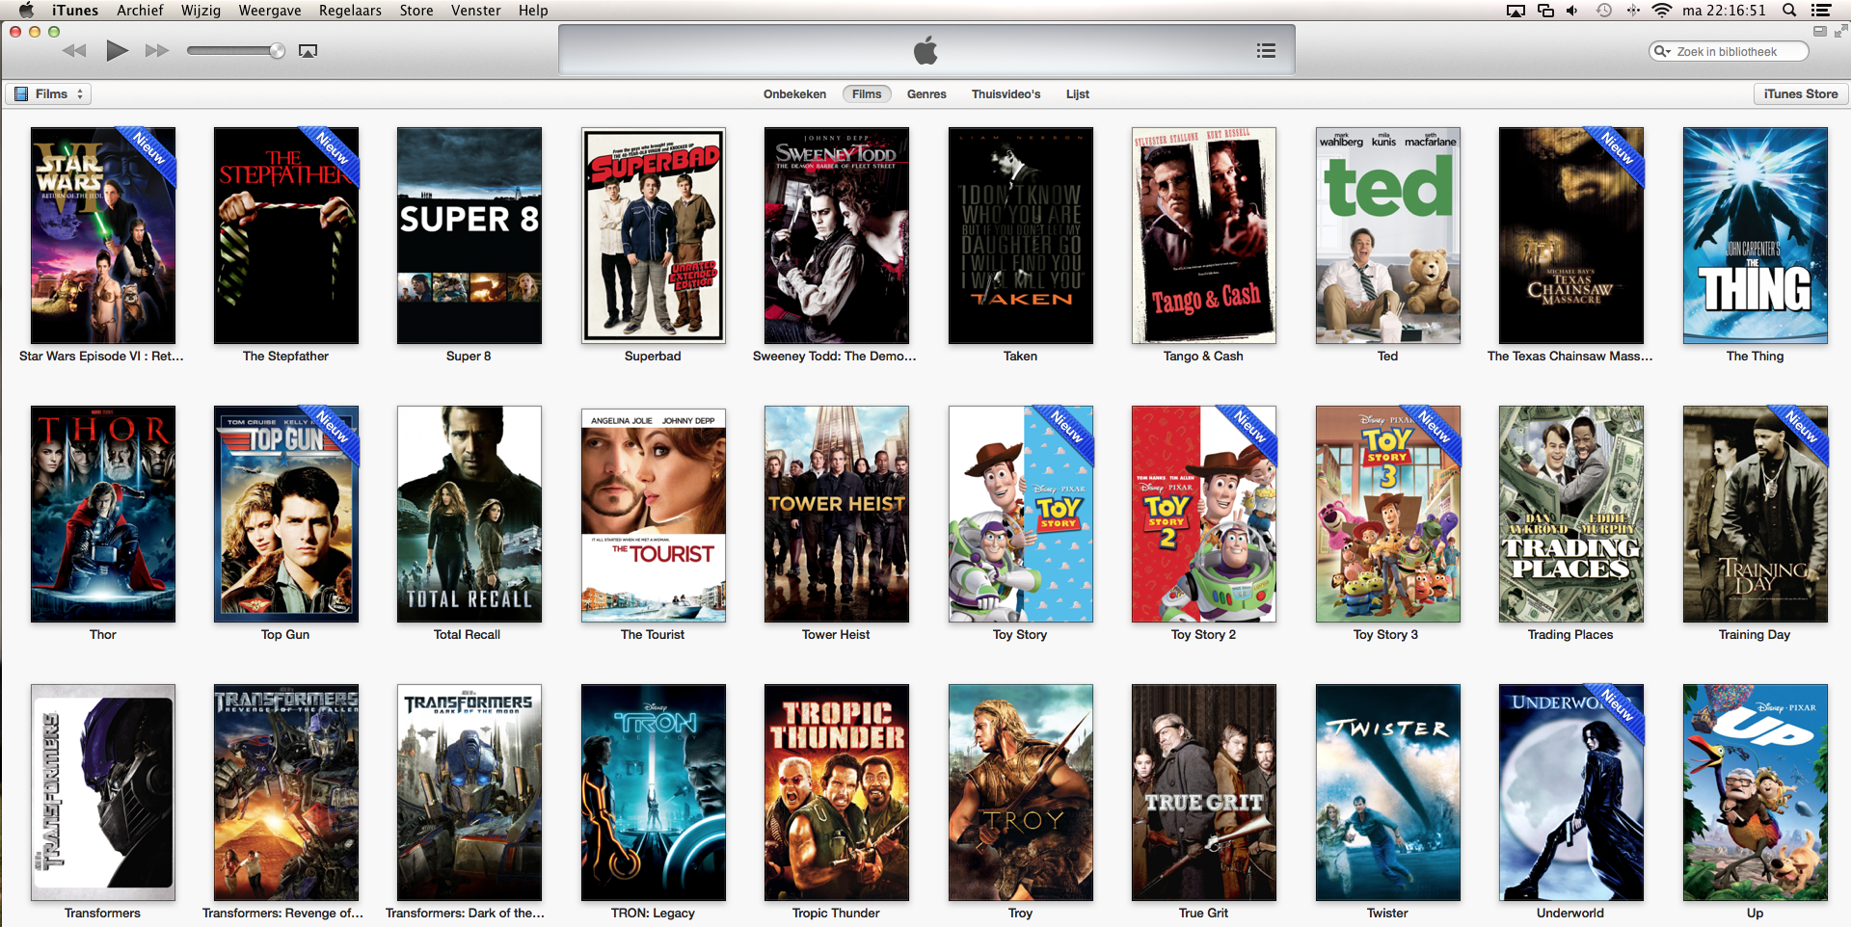Open the Time Machine menu bar icon
Viewport: 1851px width, 927px height.
pos(1604,11)
